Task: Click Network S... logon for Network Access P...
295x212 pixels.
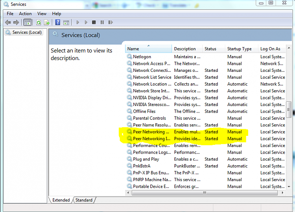Action: (x=272, y=64)
